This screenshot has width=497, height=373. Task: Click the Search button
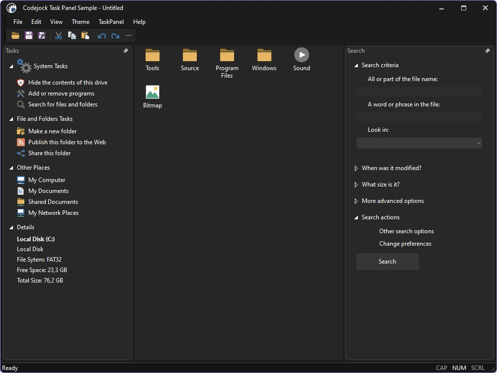[387, 262]
